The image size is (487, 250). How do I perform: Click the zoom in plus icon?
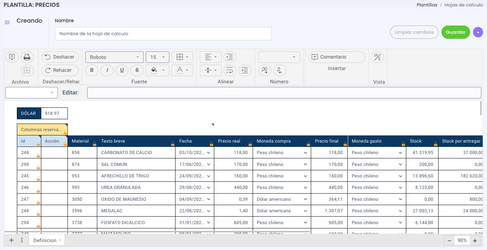click(x=475, y=241)
